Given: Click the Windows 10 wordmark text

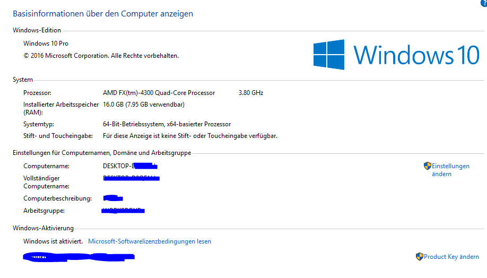Looking at the screenshot, I should 416,55.
